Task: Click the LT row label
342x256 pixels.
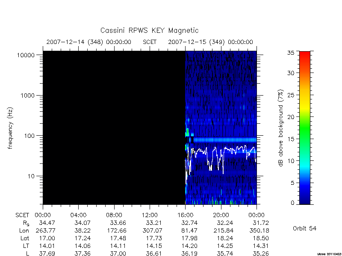Action: click(26, 246)
